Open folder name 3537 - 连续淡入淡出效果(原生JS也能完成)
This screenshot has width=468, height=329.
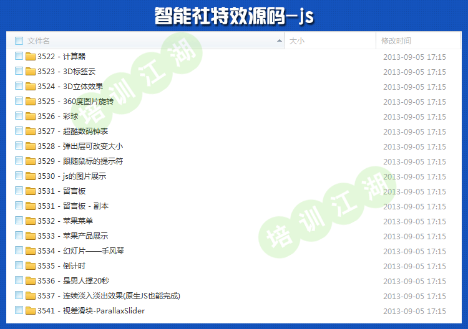click(x=109, y=295)
